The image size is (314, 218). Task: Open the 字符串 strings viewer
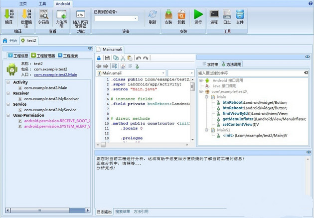[x=44, y=15]
